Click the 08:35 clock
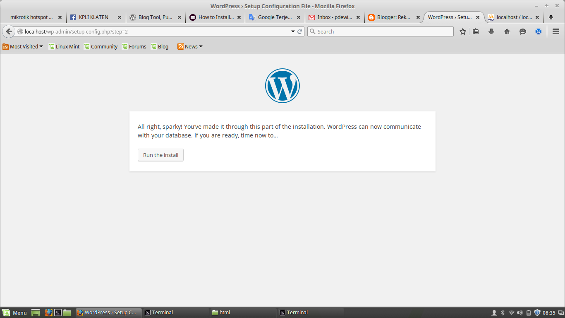Image resolution: width=565 pixels, height=318 pixels. coord(549,313)
